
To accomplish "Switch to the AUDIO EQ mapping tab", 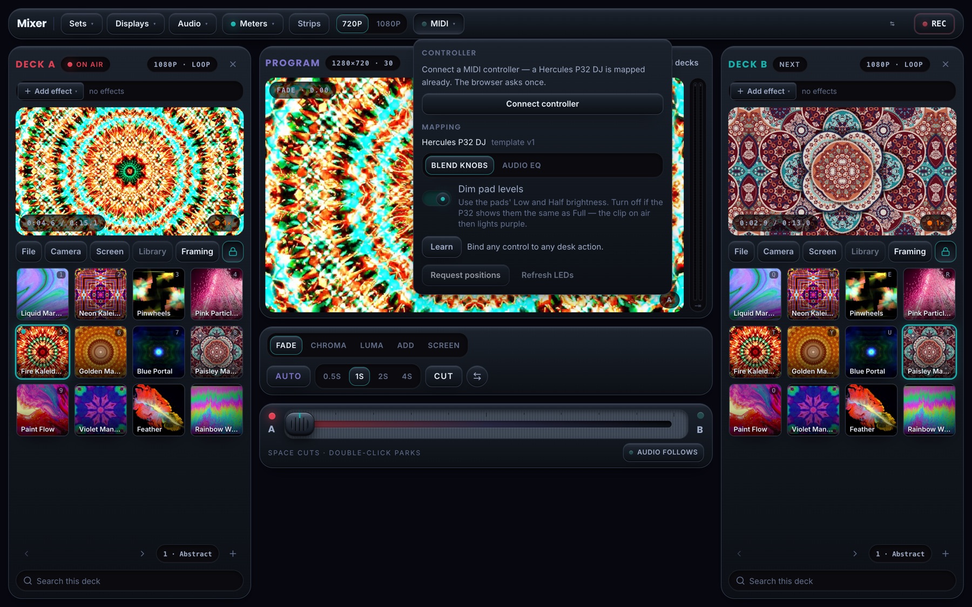I will [521, 165].
